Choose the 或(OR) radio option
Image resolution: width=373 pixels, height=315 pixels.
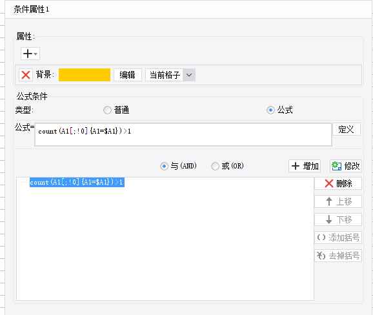(x=215, y=166)
